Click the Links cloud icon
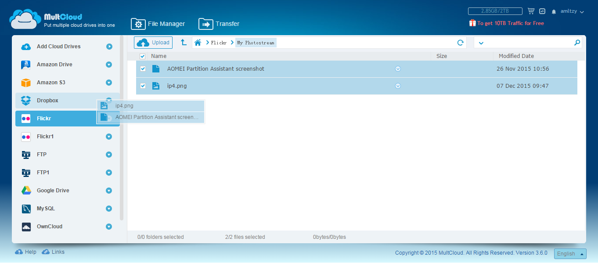This screenshot has height=263, width=598. coord(46,252)
